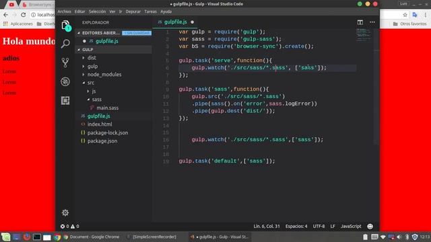The height and width of the screenshot is (242, 431).
Task: Open the Extensions view in activity bar
Action: [65, 100]
